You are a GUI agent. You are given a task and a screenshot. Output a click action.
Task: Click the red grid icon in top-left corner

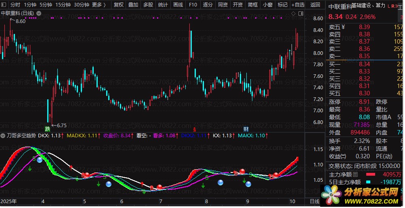click(4, 5)
